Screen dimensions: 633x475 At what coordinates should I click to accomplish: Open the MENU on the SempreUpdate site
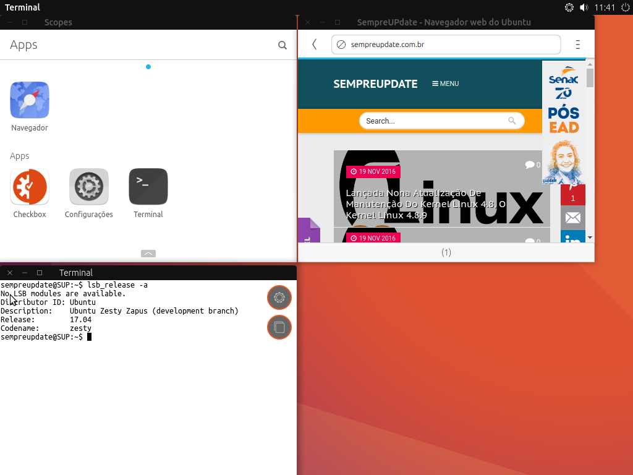click(x=445, y=83)
